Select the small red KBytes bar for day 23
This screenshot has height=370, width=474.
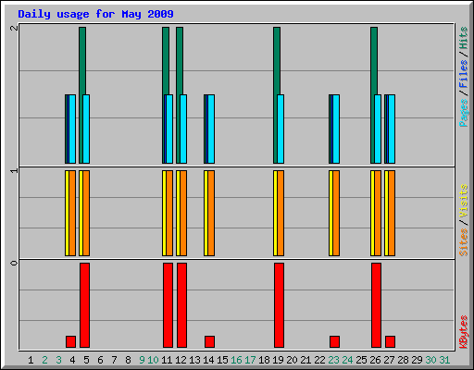coord(334,341)
